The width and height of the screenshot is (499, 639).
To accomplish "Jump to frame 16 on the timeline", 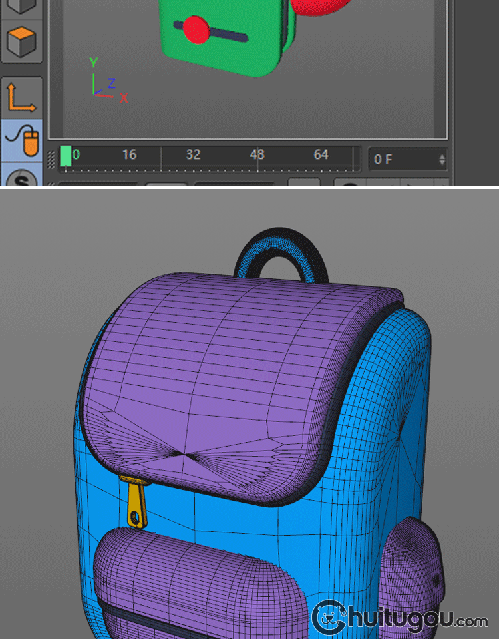I will click(x=129, y=155).
